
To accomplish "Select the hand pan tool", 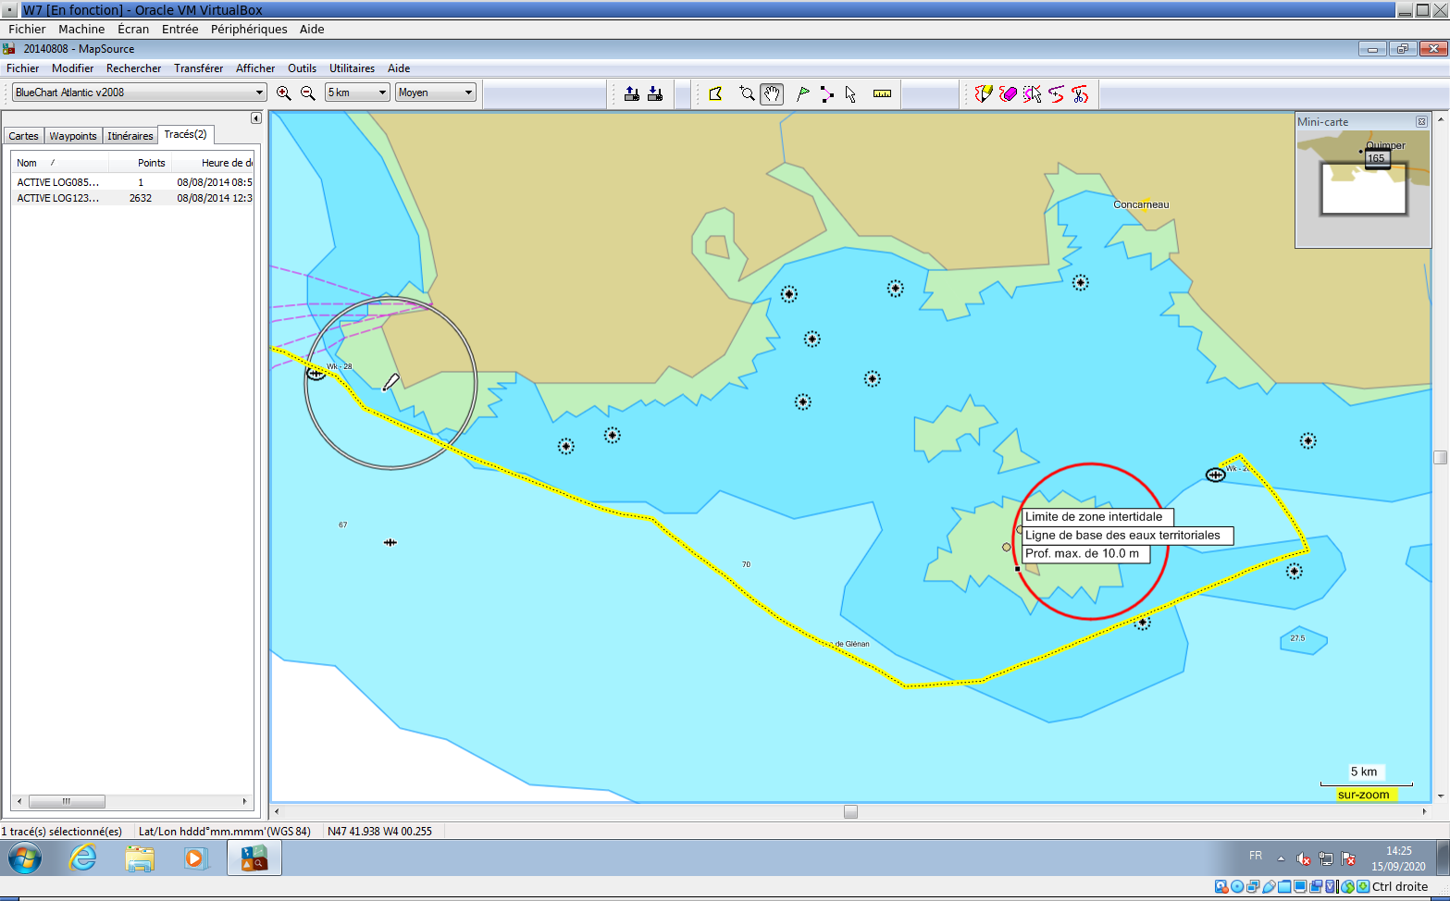I will click(x=772, y=93).
